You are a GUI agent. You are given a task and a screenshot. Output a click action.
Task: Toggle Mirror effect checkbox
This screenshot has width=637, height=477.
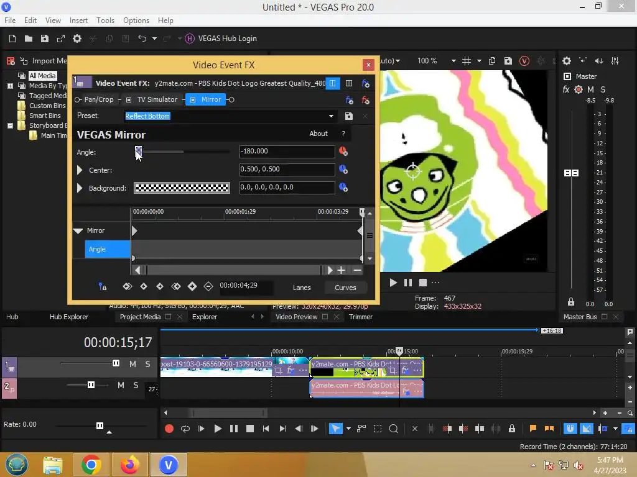[193, 100]
